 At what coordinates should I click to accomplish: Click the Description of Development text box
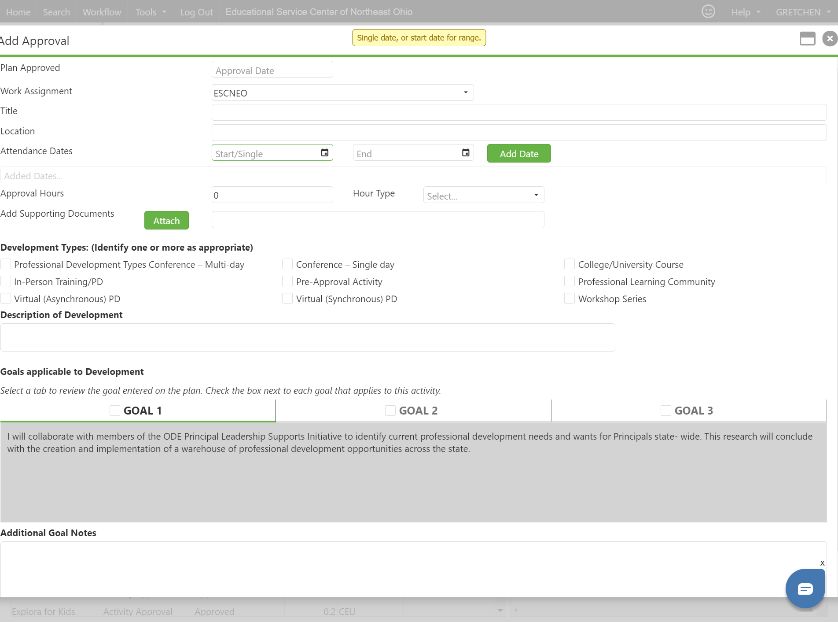tap(308, 337)
